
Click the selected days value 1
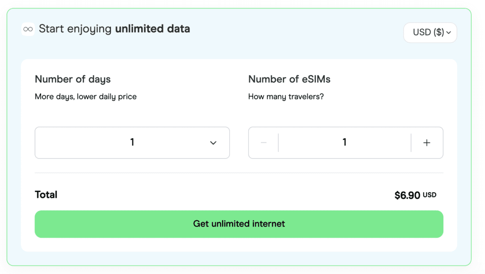click(132, 142)
